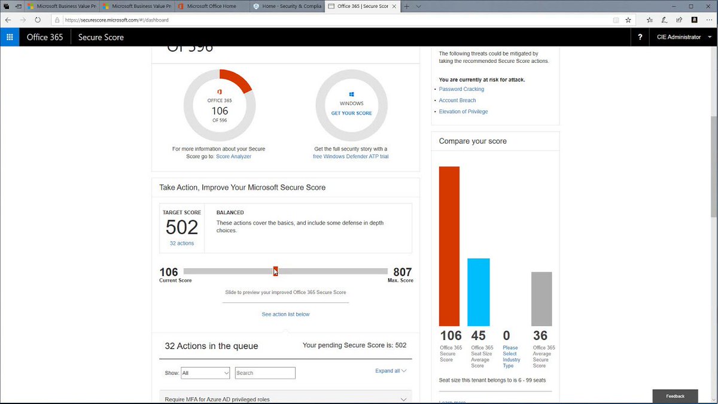This screenshot has height=404, width=718.
Task: Set these tabs aside icon
Action: pos(18,6)
